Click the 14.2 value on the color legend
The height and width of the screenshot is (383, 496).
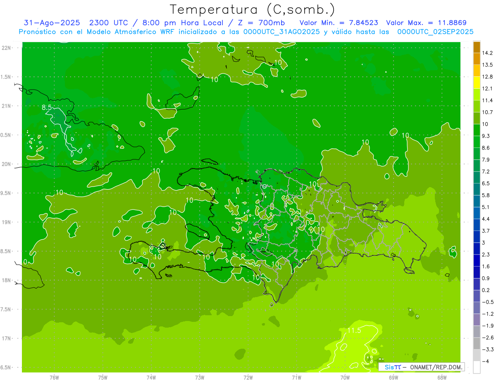487,53
